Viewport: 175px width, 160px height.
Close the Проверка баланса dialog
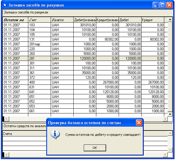(139, 123)
